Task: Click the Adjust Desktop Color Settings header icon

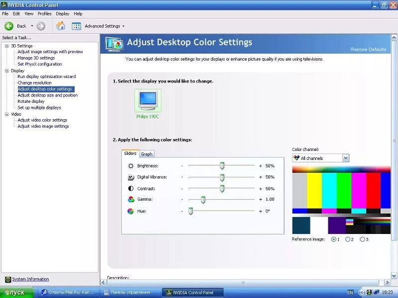Action: pos(114,44)
